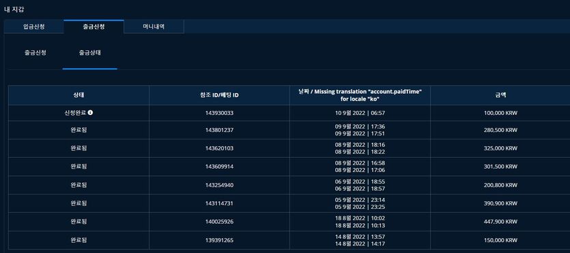
Task: Click 완료됨 status in row 143609914
Action: click(x=79, y=167)
